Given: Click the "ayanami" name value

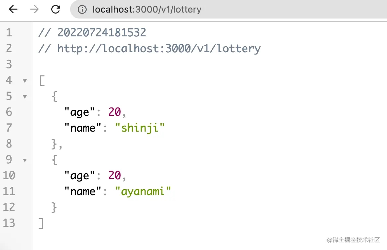Looking at the screenshot, I should (143, 191).
